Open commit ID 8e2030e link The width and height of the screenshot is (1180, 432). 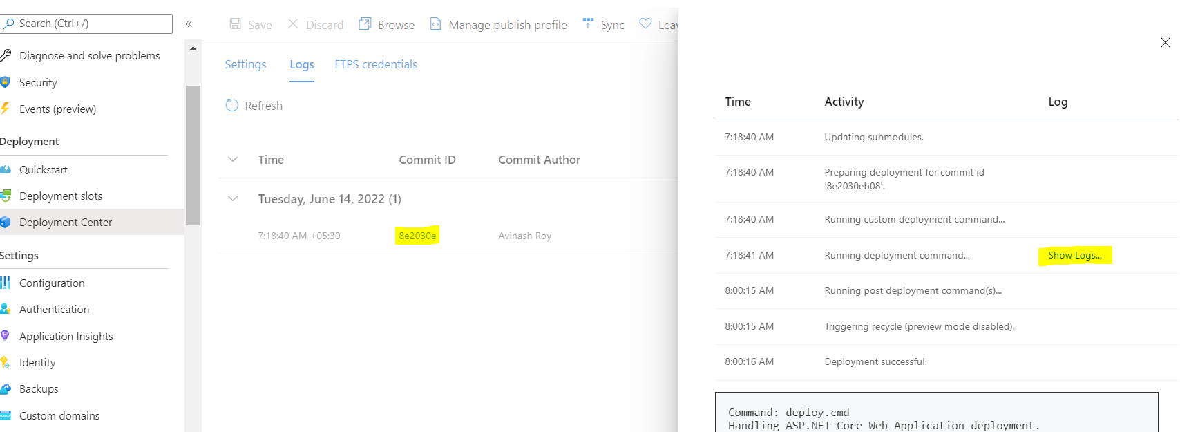(417, 236)
